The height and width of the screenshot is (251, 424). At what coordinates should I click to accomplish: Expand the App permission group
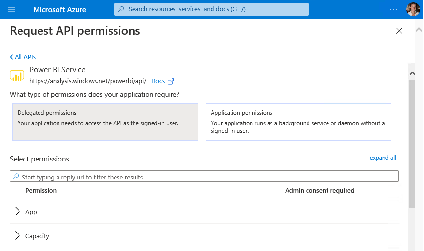[x=18, y=212]
